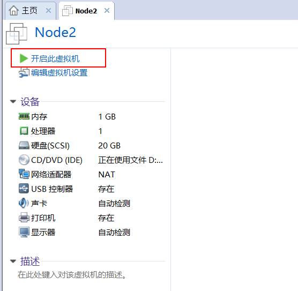The height and width of the screenshot is (291, 298).
Task: Select the sound card (声卡) speaker icon
Action: tap(24, 203)
